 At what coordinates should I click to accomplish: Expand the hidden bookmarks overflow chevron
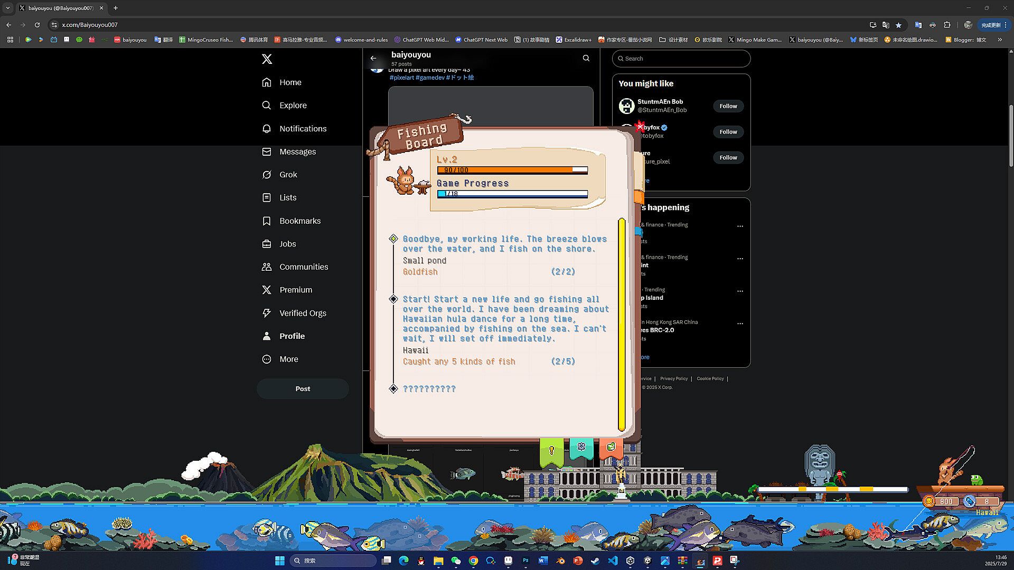(x=999, y=40)
